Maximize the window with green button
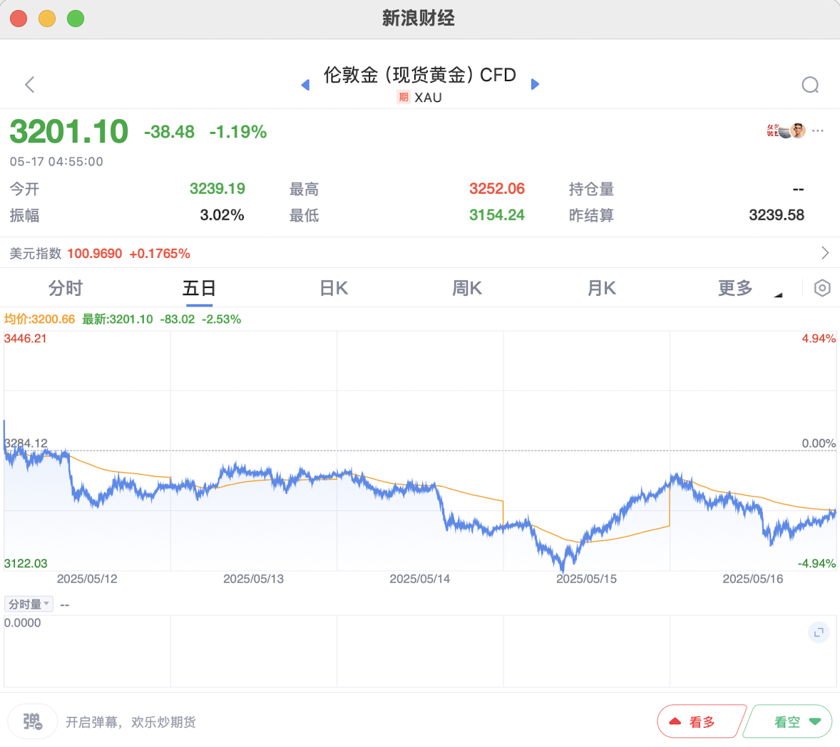This screenshot has width=840, height=747. [76, 19]
